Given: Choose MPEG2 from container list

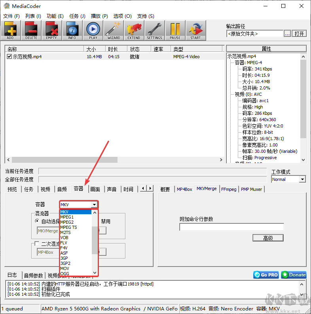Looking at the screenshot, I should (x=76, y=222).
